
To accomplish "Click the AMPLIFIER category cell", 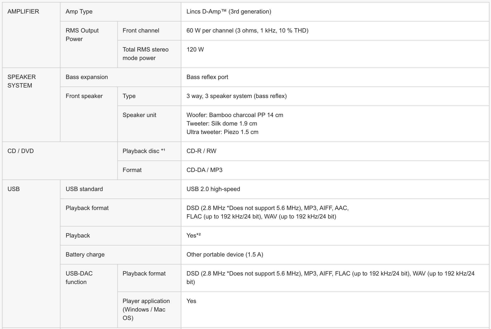I will coord(31,35).
